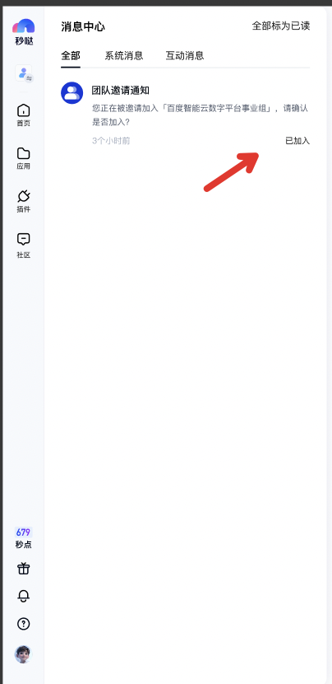Click the 百度智能云 invitation message text

coord(201,115)
